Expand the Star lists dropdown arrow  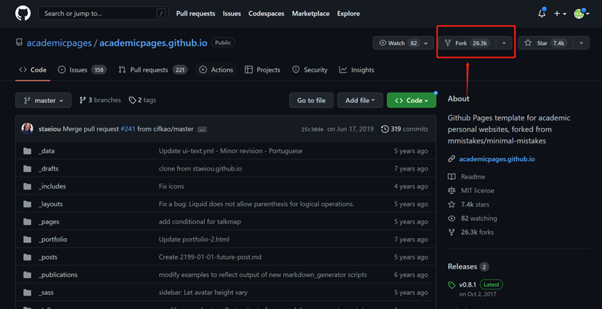pos(581,43)
